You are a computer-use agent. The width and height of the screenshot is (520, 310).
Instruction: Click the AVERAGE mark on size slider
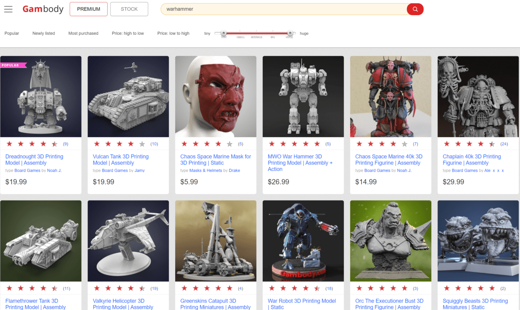tap(257, 37)
